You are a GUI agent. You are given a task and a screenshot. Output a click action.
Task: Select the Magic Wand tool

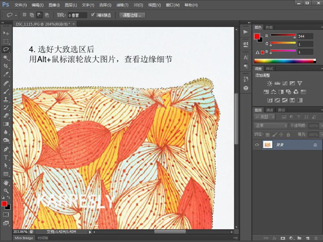pos(6,58)
